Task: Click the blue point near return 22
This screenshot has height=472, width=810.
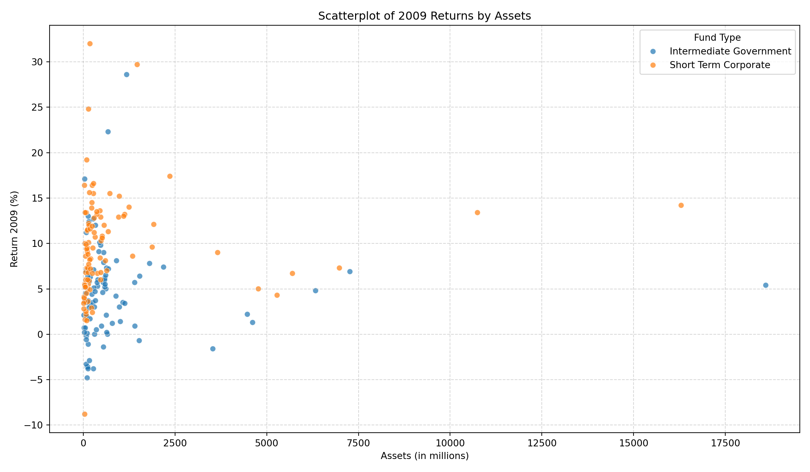Action: (108, 132)
